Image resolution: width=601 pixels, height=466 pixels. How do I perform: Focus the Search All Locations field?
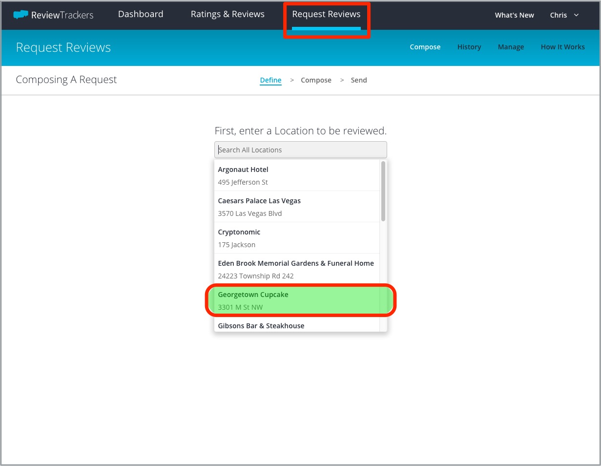pos(300,150)
